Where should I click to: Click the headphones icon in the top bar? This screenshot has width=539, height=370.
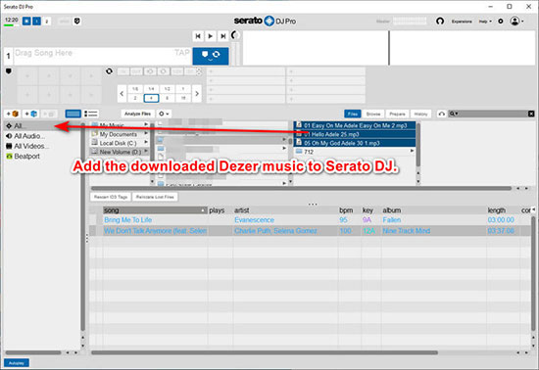click(440, 22)
